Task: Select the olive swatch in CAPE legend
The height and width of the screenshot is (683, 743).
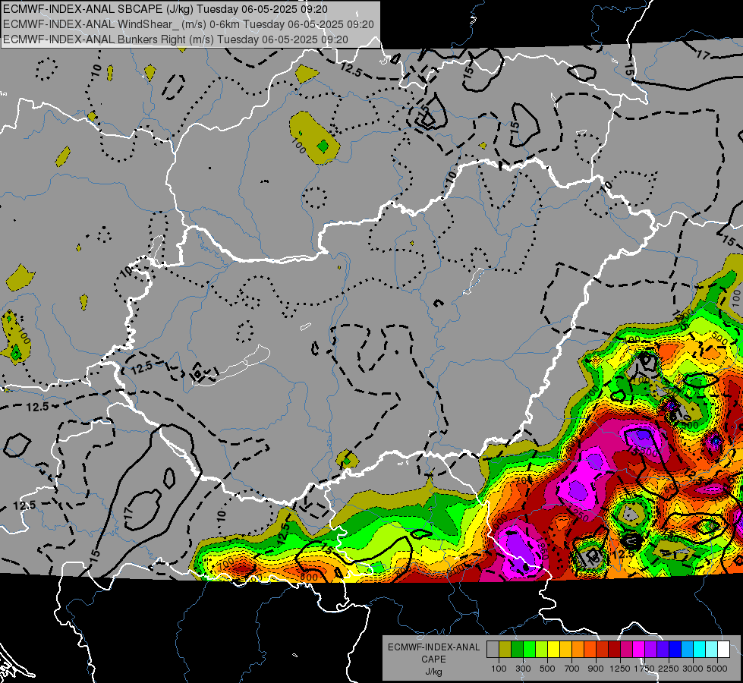Action: click(505, 650)
